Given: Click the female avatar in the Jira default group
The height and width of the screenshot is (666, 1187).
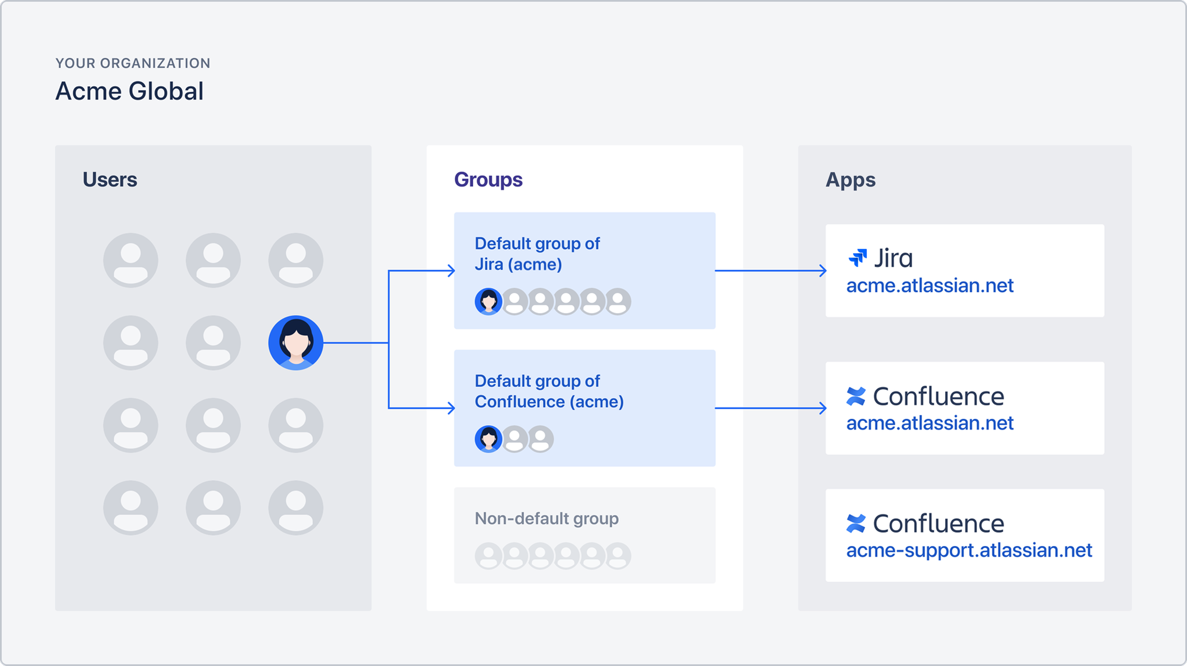Looking at the screenshot, I should [488, 302].
